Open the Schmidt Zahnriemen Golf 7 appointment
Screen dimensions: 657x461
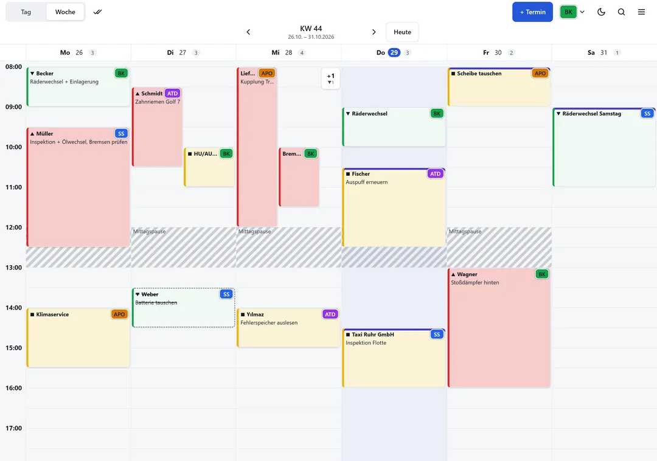point(158,127)
